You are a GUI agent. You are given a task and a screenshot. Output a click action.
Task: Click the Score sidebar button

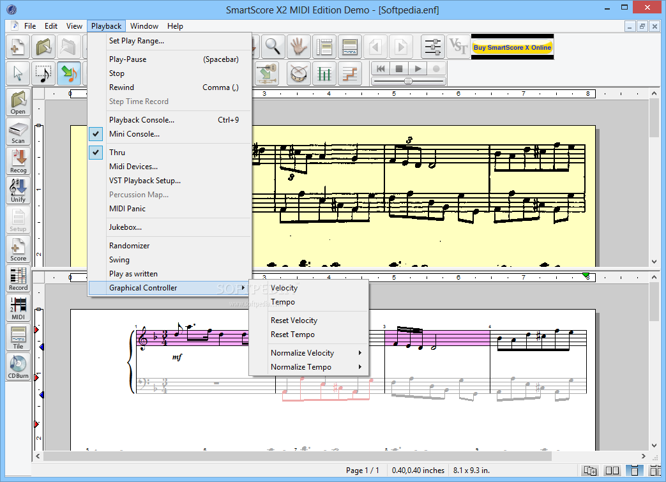19,249
